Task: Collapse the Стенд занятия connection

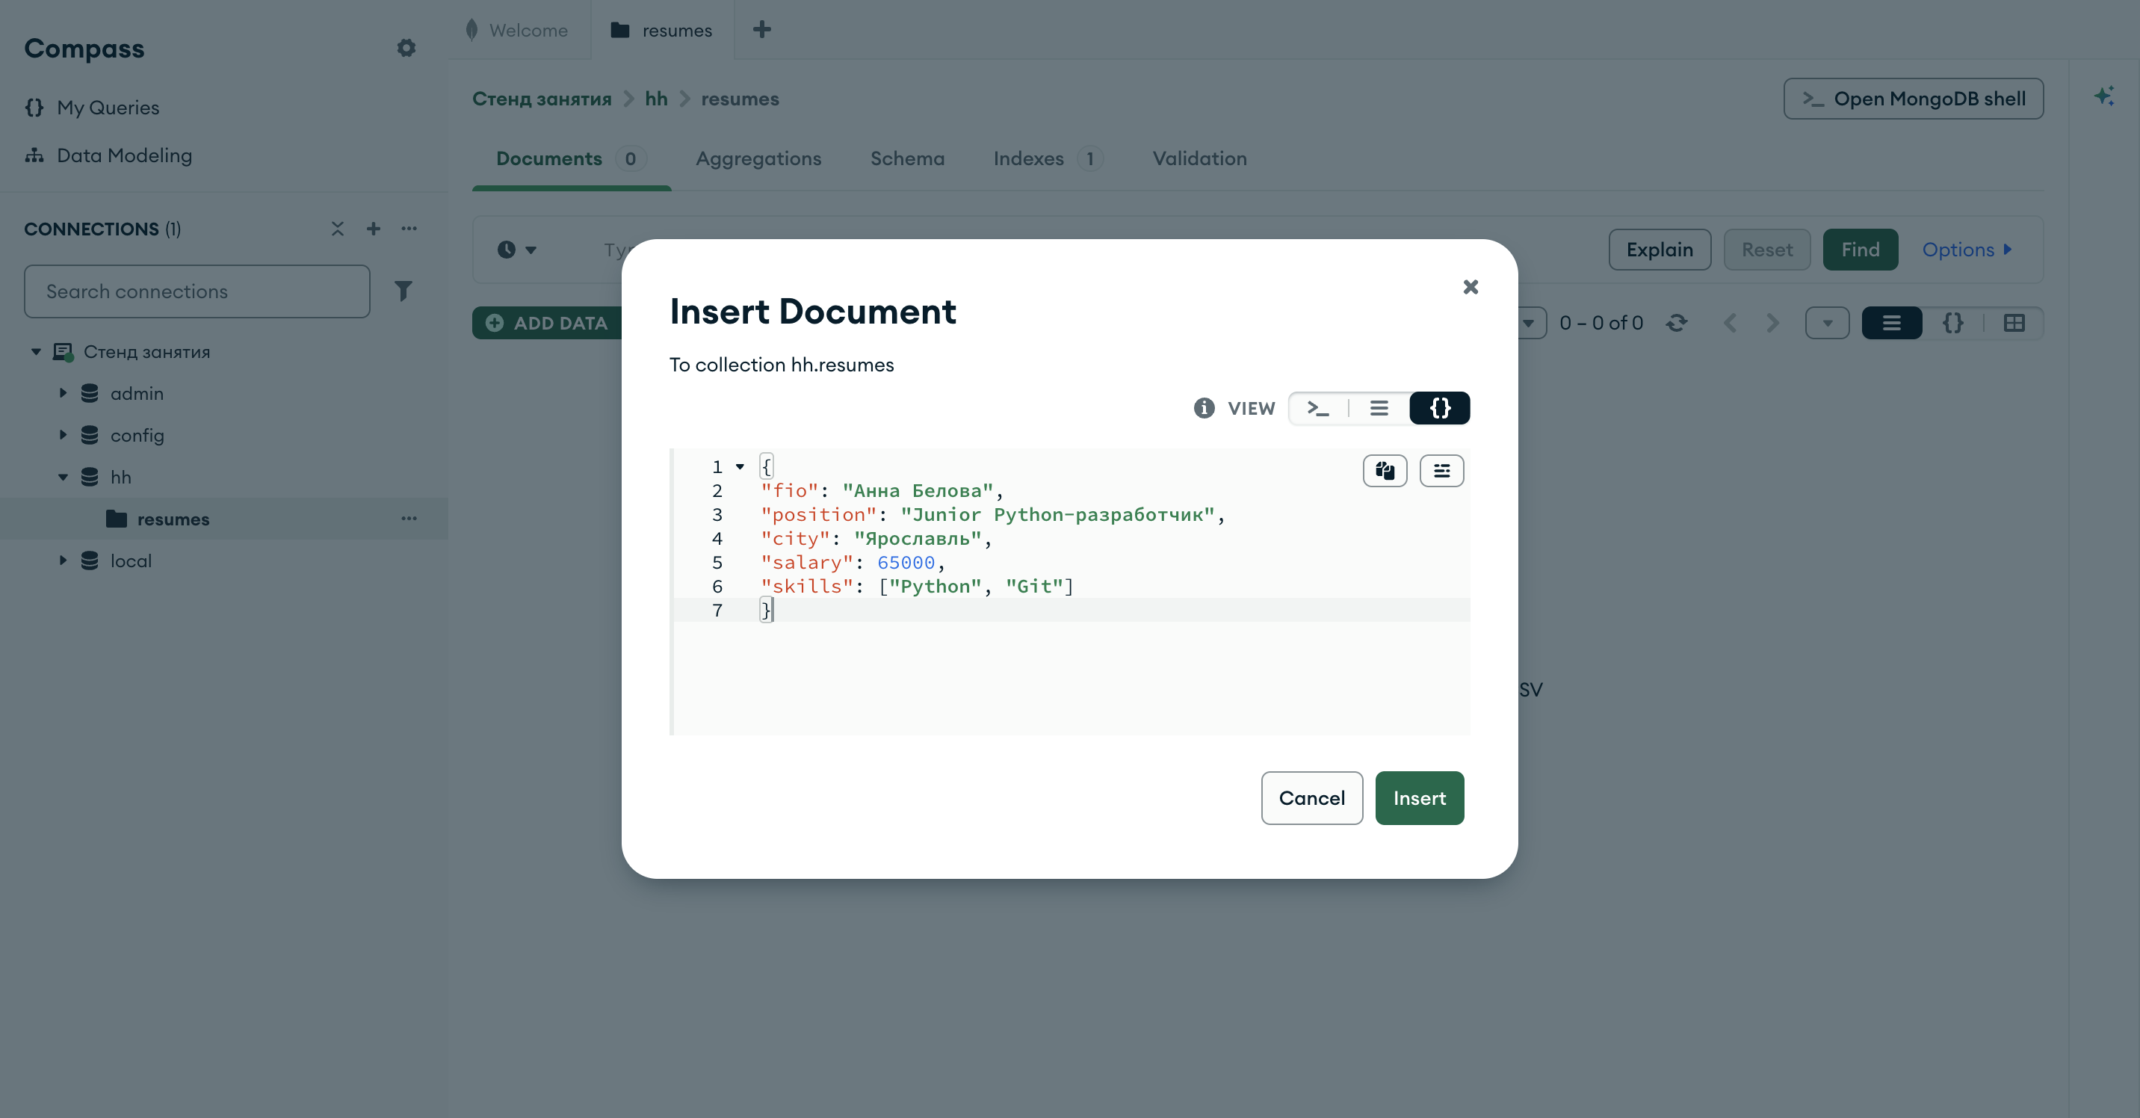Action: [x=36, y=351]
